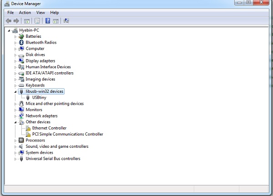Open the Help toolbar icon with question mark
The image size is (273, 196).
click(x=48, y=21)
